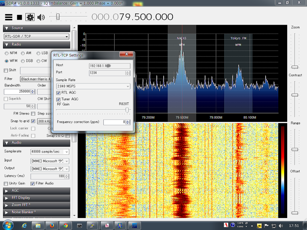Image resolution: width=307 pixels, height=230 pixels.
Task: Open the Samplerate 48000 sample/sec dropdown
Action: pos(50,152)
